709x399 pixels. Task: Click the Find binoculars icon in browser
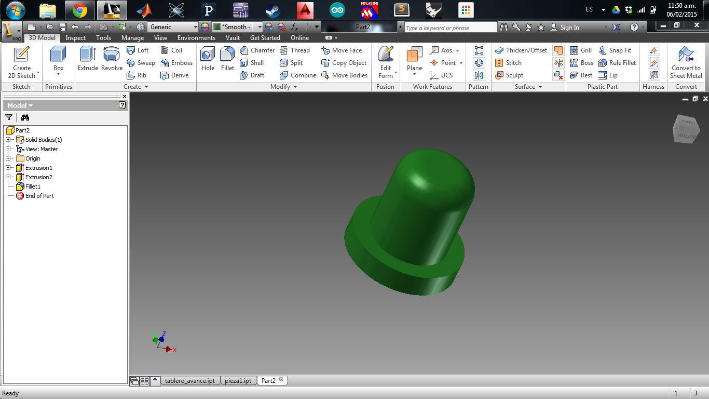(25, 117)
